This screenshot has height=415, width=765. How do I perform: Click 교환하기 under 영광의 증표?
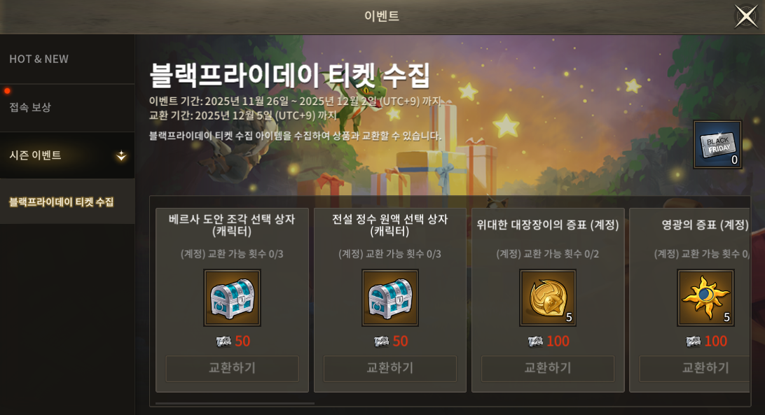(695, 368)
